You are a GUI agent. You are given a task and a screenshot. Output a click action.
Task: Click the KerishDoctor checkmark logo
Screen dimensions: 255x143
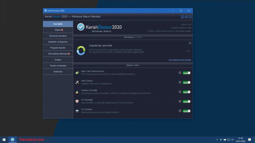pyautogui.click(x=81, y=27)
